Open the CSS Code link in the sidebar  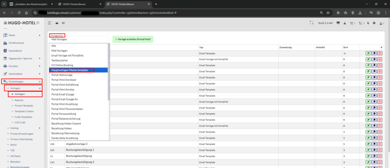coord(20,122)
